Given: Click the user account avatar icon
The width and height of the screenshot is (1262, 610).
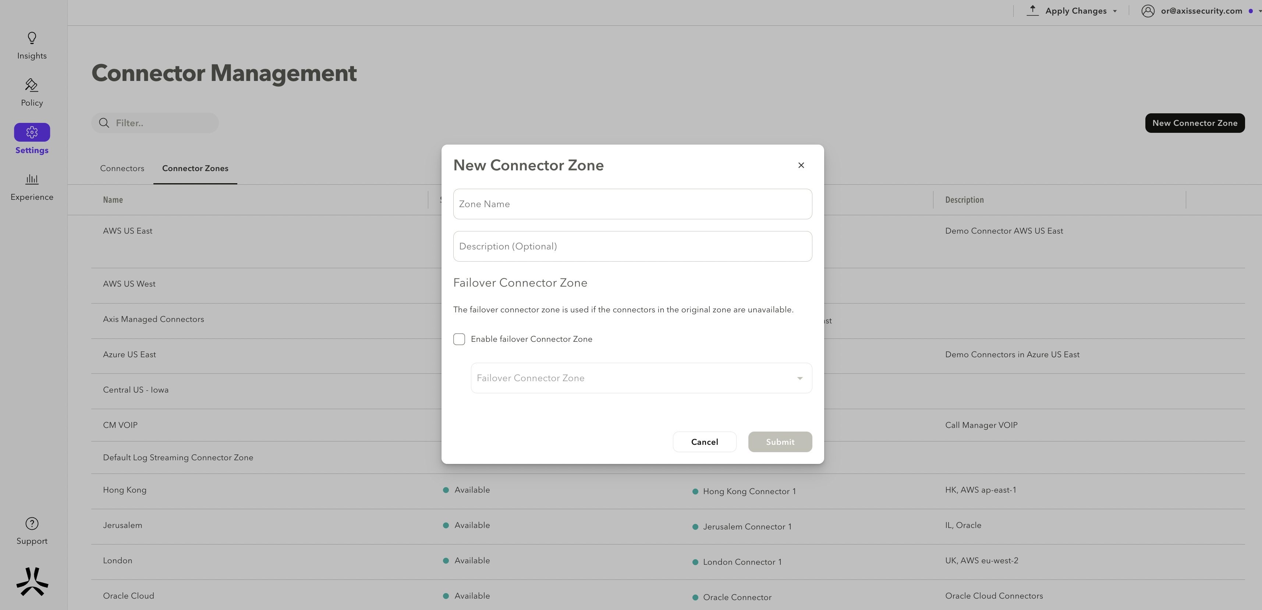Looking at the screenshot, I should click(1147, 11).
